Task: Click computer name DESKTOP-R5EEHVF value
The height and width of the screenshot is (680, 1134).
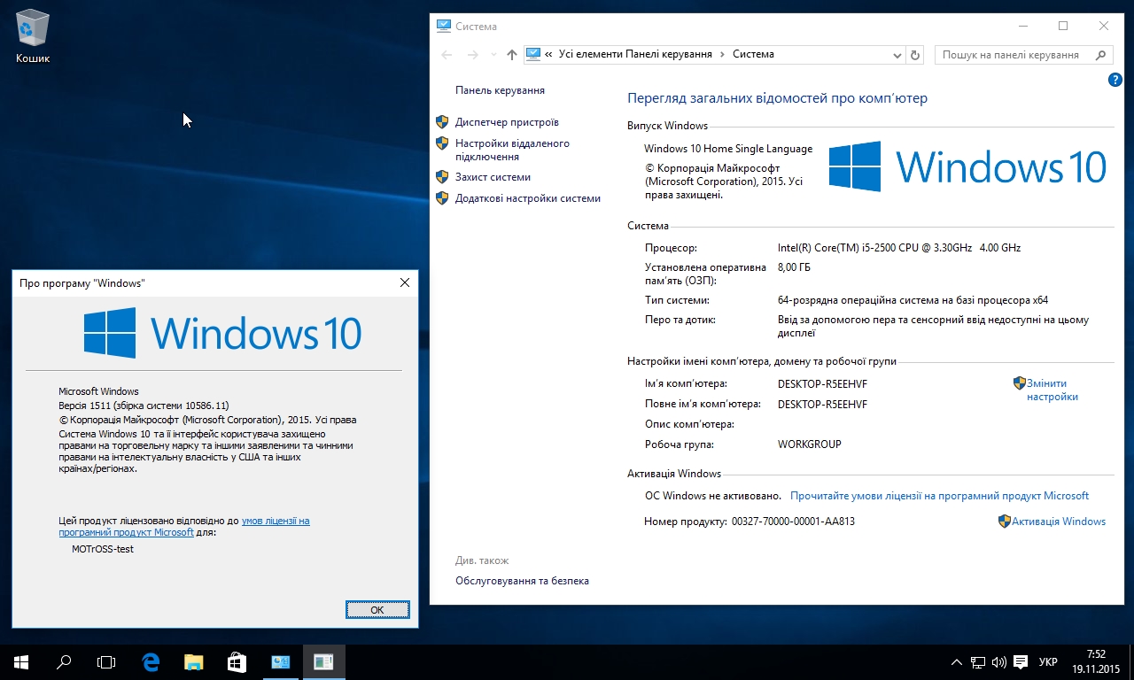Action: tap(822, 383)
